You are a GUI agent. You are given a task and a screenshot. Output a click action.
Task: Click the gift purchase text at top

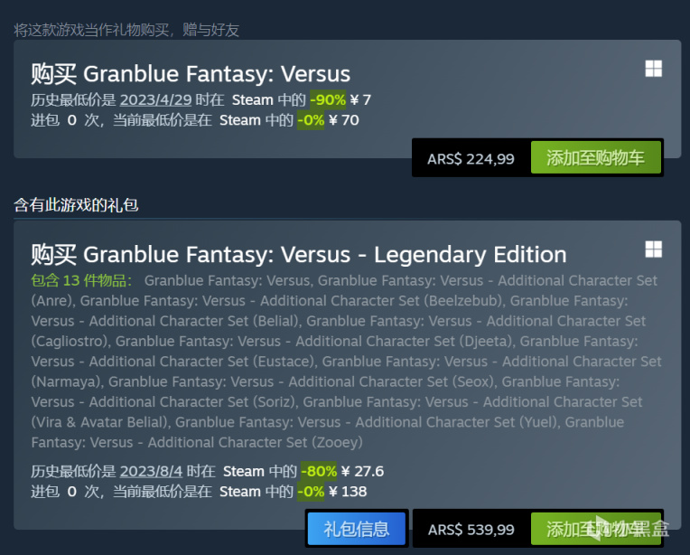click(126, 30)
